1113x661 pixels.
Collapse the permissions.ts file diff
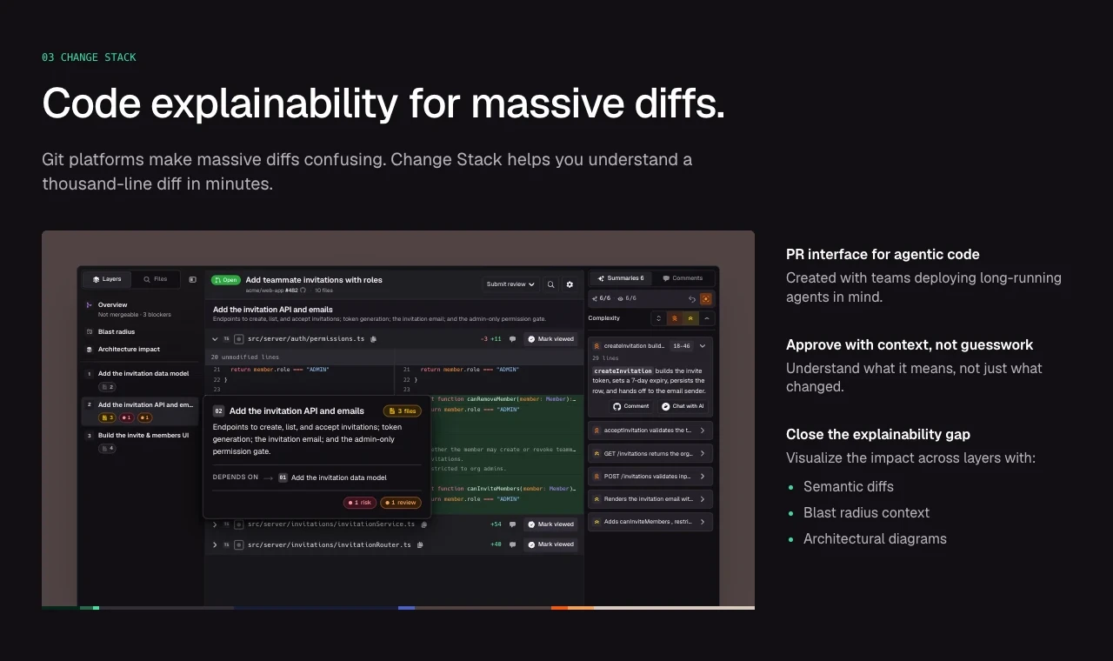[215, 339]
